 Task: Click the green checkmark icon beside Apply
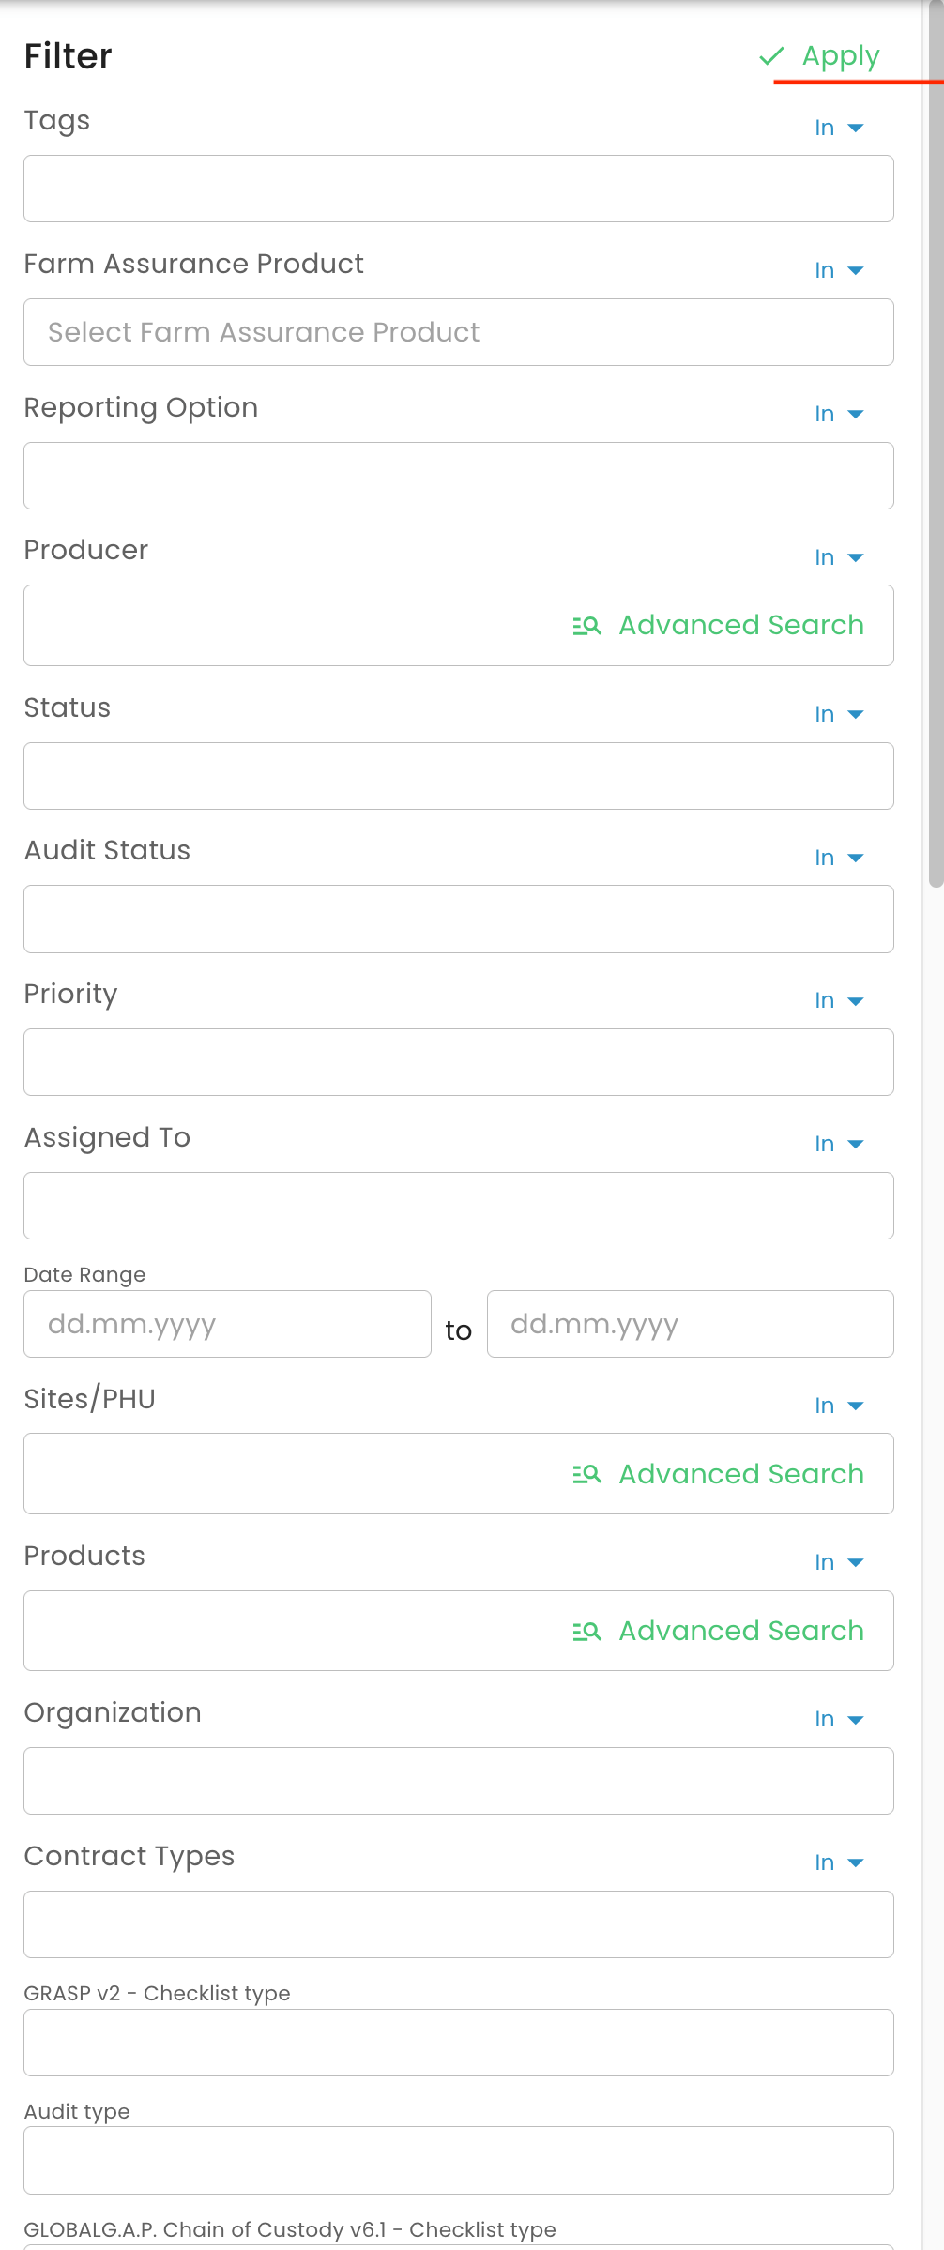point(771,56)
